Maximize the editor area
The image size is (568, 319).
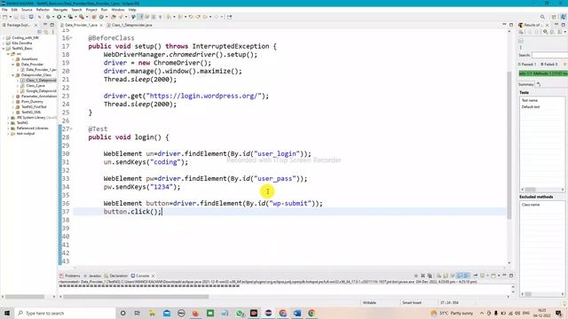coord(511,25)
